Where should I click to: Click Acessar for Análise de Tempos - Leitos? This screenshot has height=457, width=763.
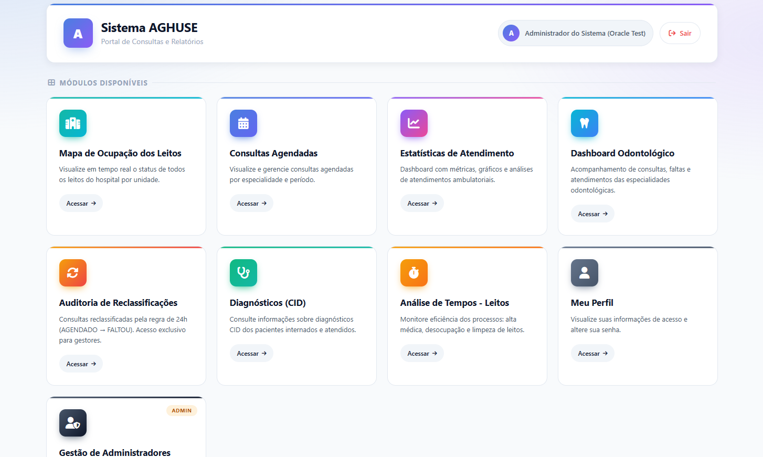(x=422, y=353)
